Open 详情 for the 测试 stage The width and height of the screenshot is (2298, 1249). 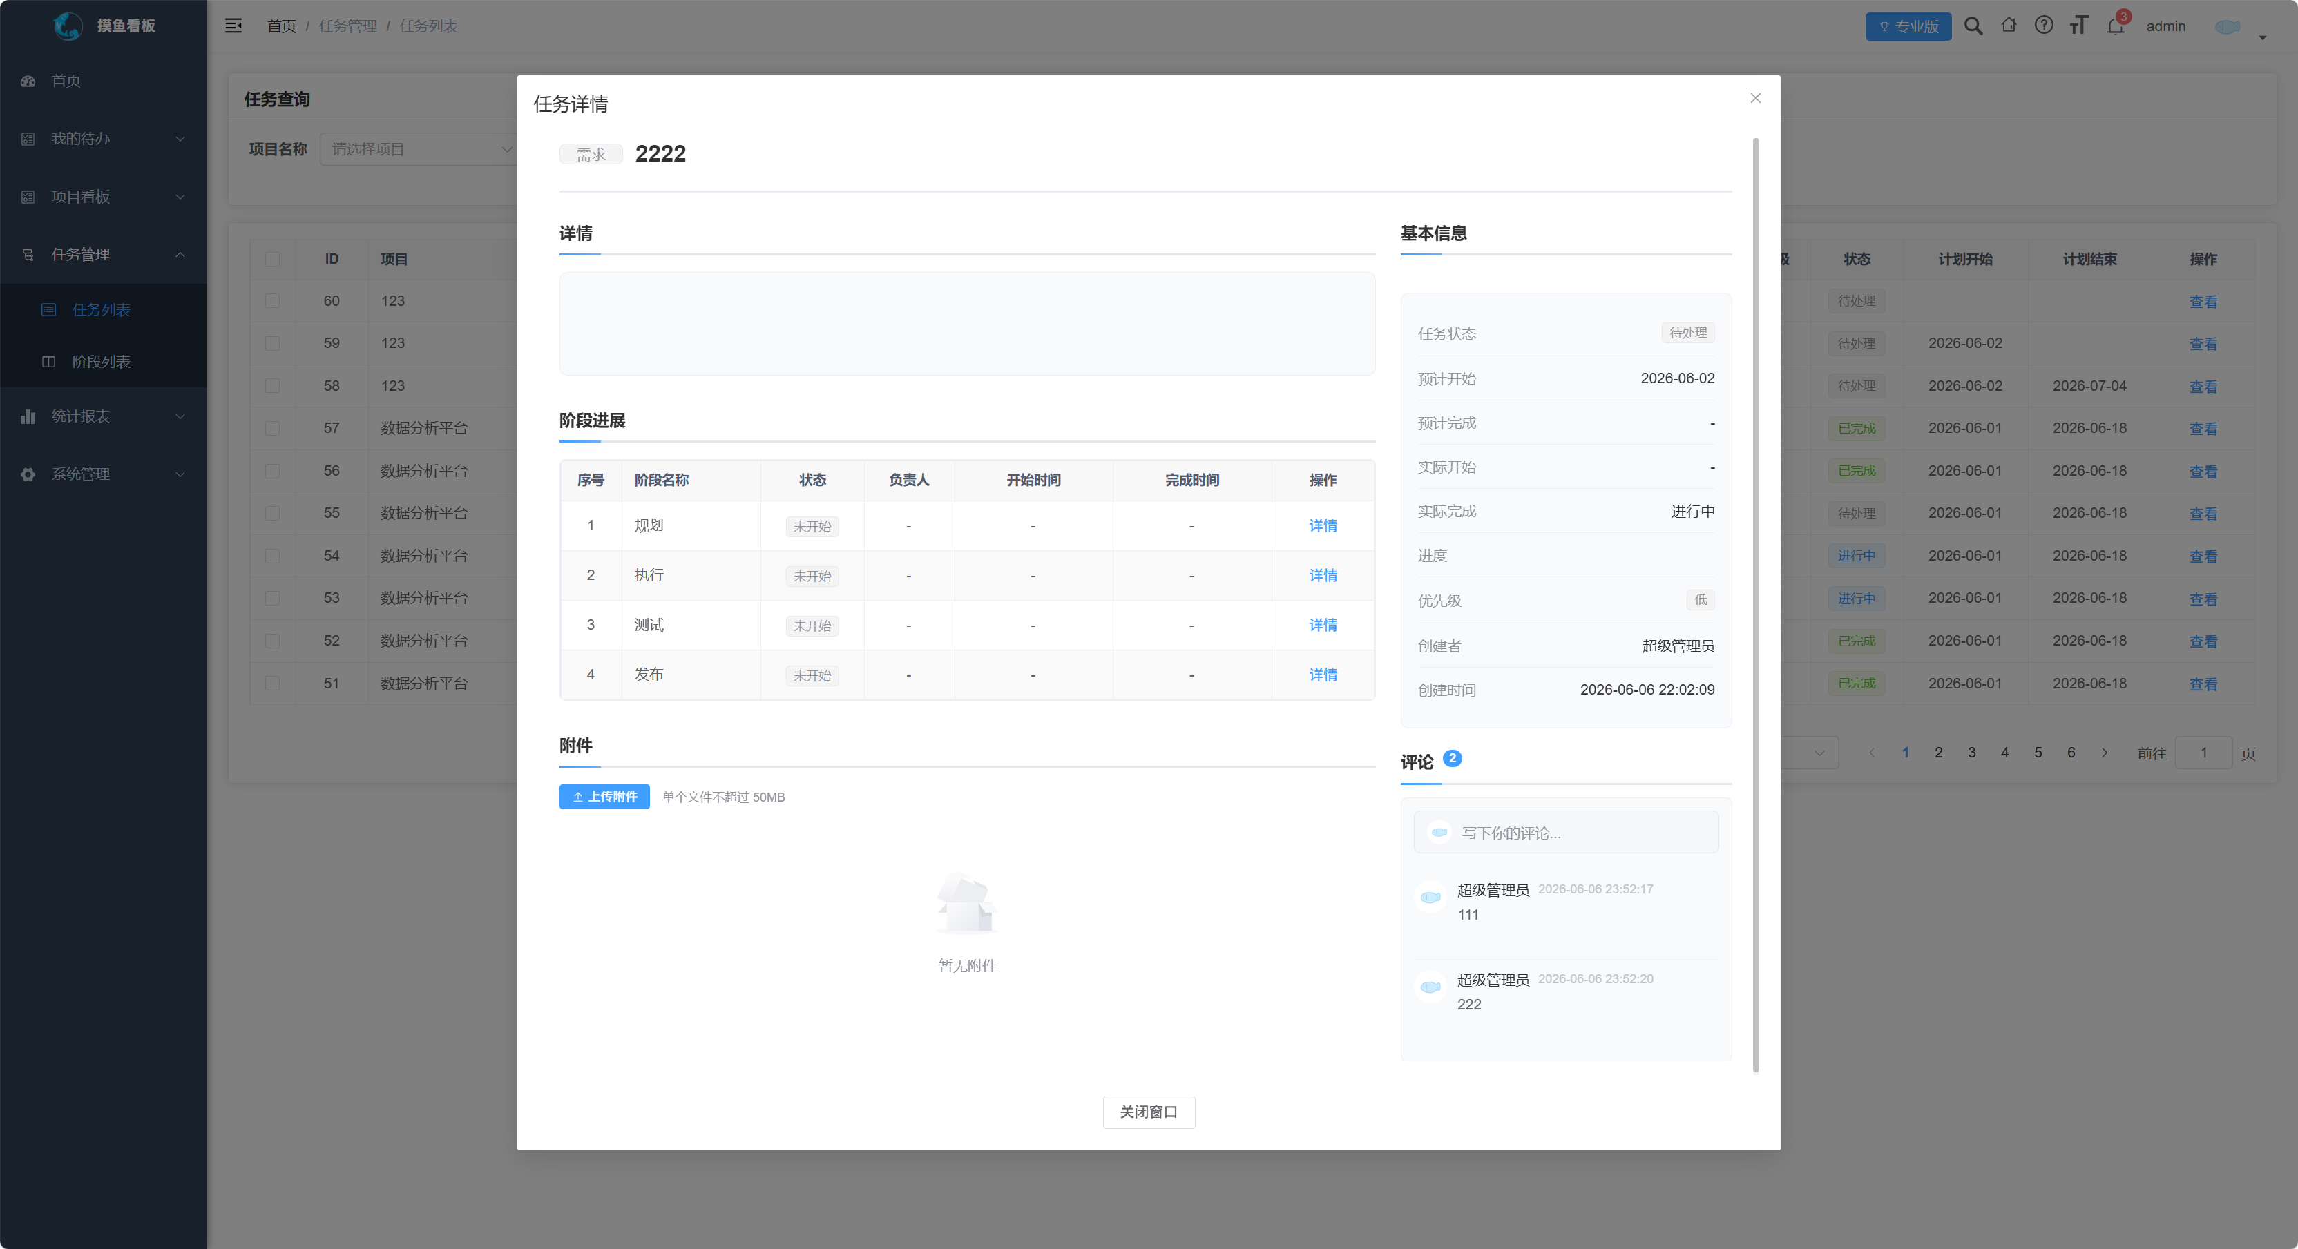pyautogui.click(x=1323, y=625)
